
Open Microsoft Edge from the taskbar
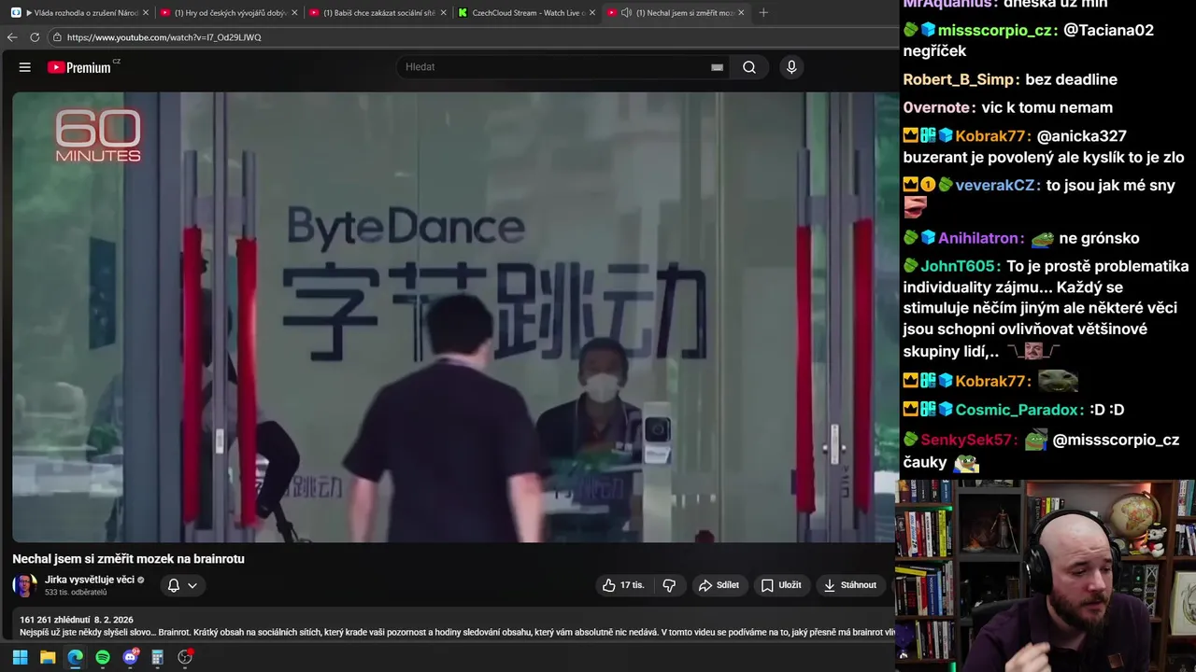tap(75, 657)
